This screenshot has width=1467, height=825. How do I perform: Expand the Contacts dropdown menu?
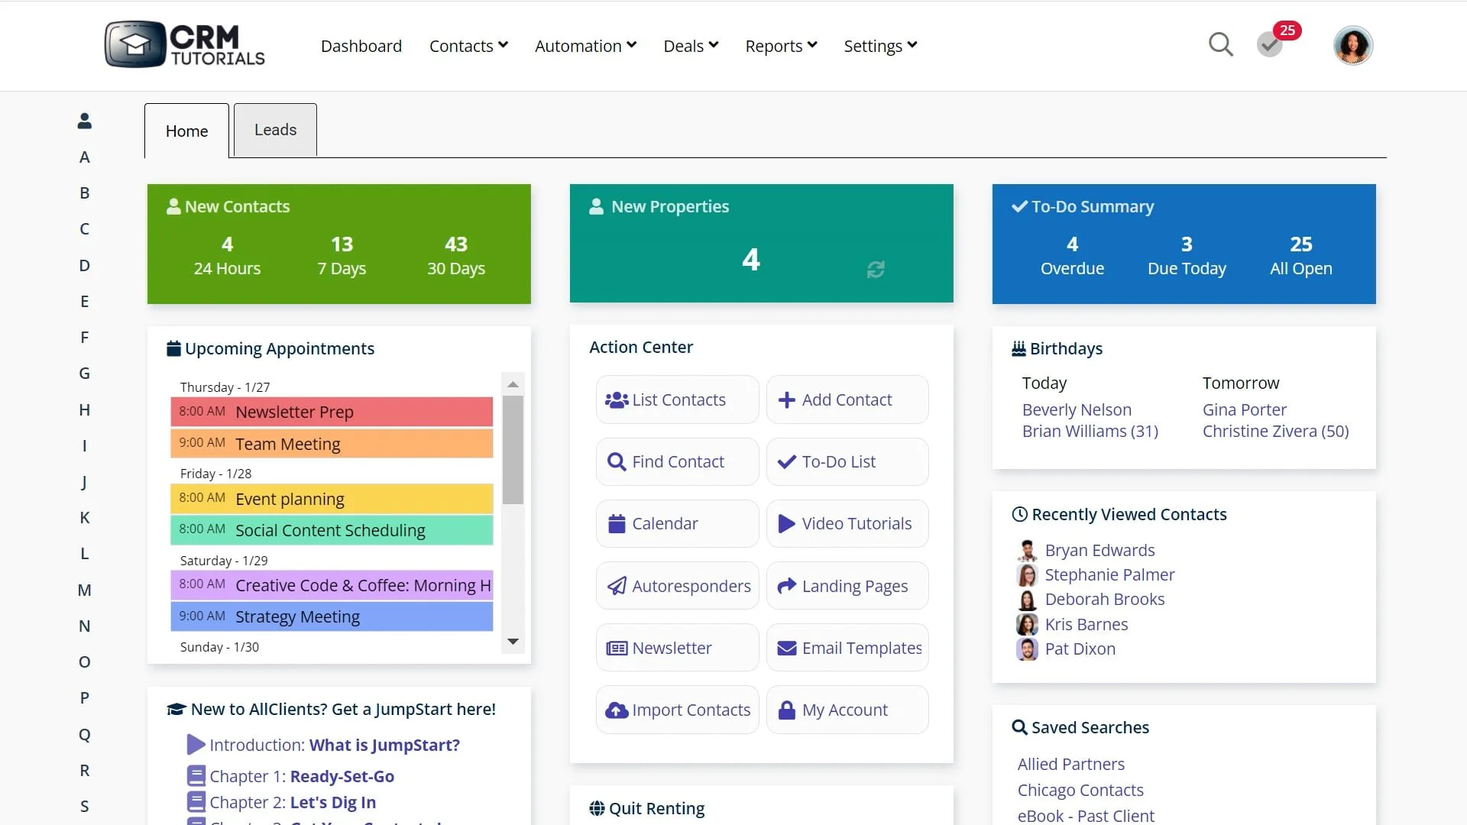tap(468, 46)
